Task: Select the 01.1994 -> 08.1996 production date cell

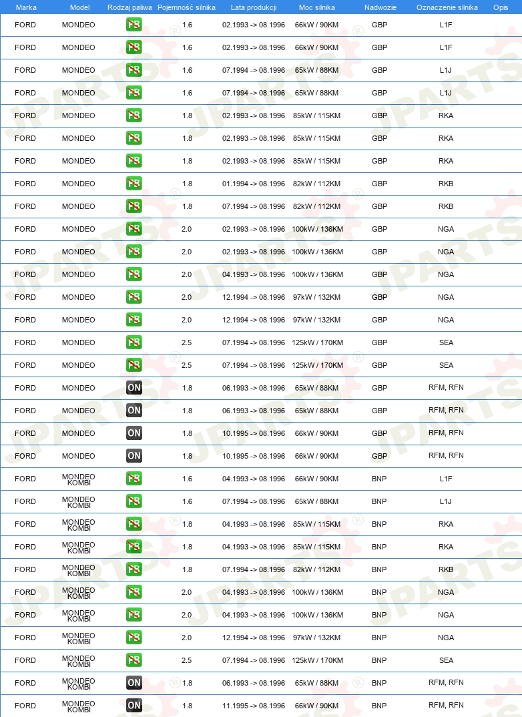Action: (x=254, y=184)
